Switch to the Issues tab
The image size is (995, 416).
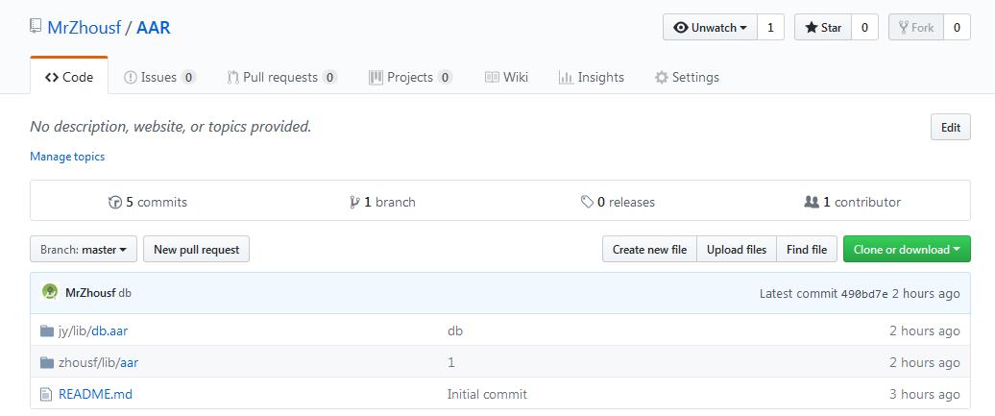point(159,78)
